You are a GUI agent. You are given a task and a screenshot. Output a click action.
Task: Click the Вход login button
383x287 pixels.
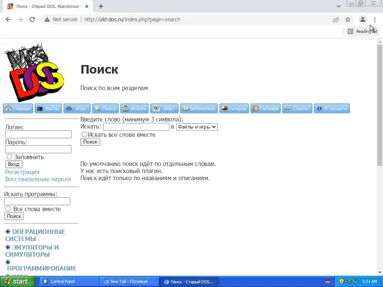point(14,164)
